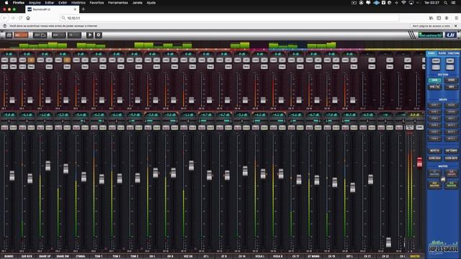
Task: Solo the GT L channel
Action: pos(210,127)
